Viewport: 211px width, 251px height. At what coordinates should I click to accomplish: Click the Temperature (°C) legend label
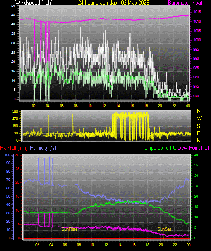point(159,148)
